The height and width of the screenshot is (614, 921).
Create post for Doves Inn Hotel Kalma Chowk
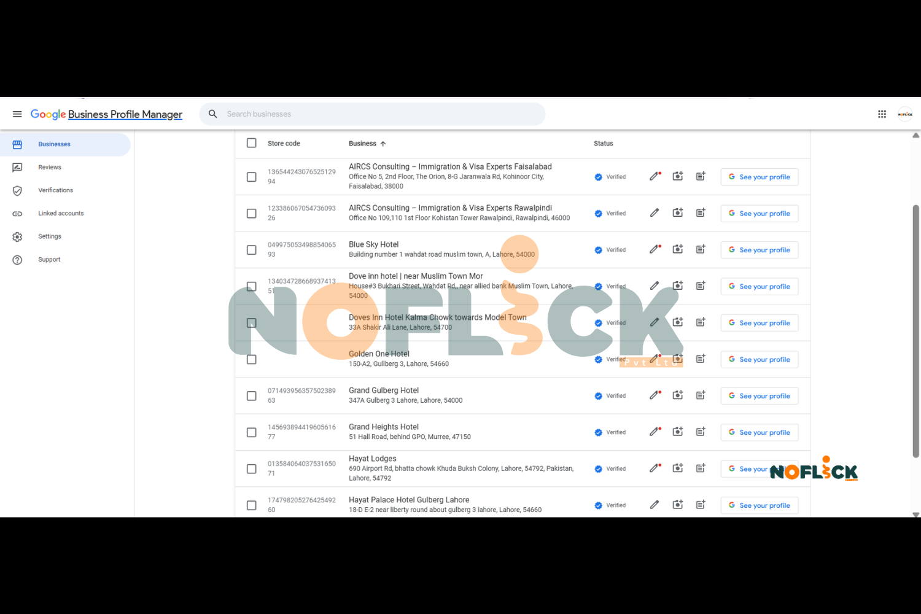pyautogui.click(x=701, y=322)
